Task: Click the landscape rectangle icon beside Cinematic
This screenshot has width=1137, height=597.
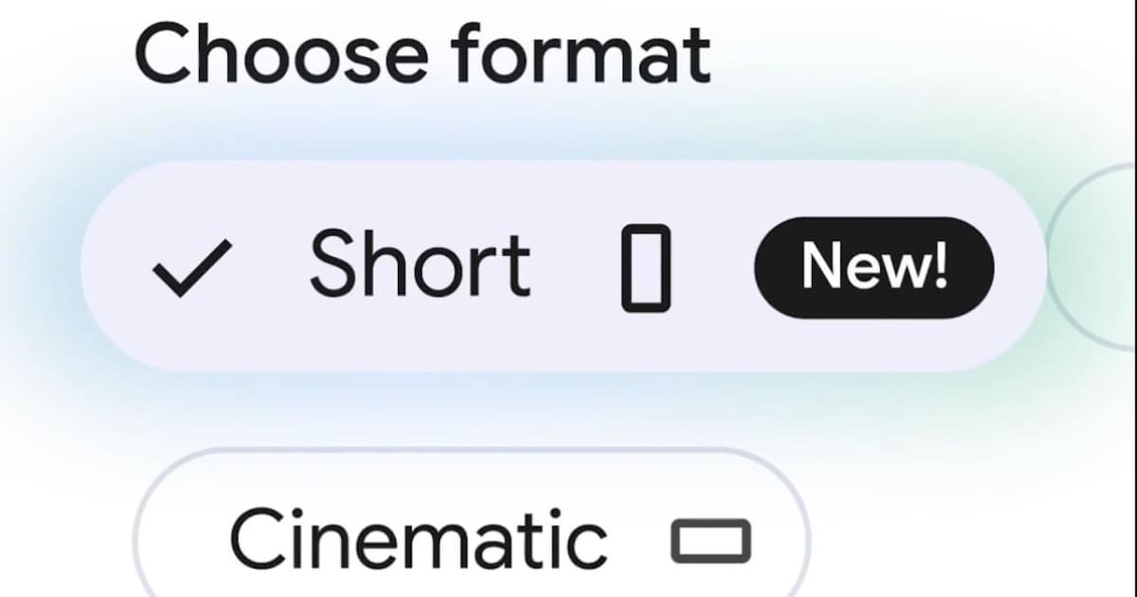Action: [711, 540]
